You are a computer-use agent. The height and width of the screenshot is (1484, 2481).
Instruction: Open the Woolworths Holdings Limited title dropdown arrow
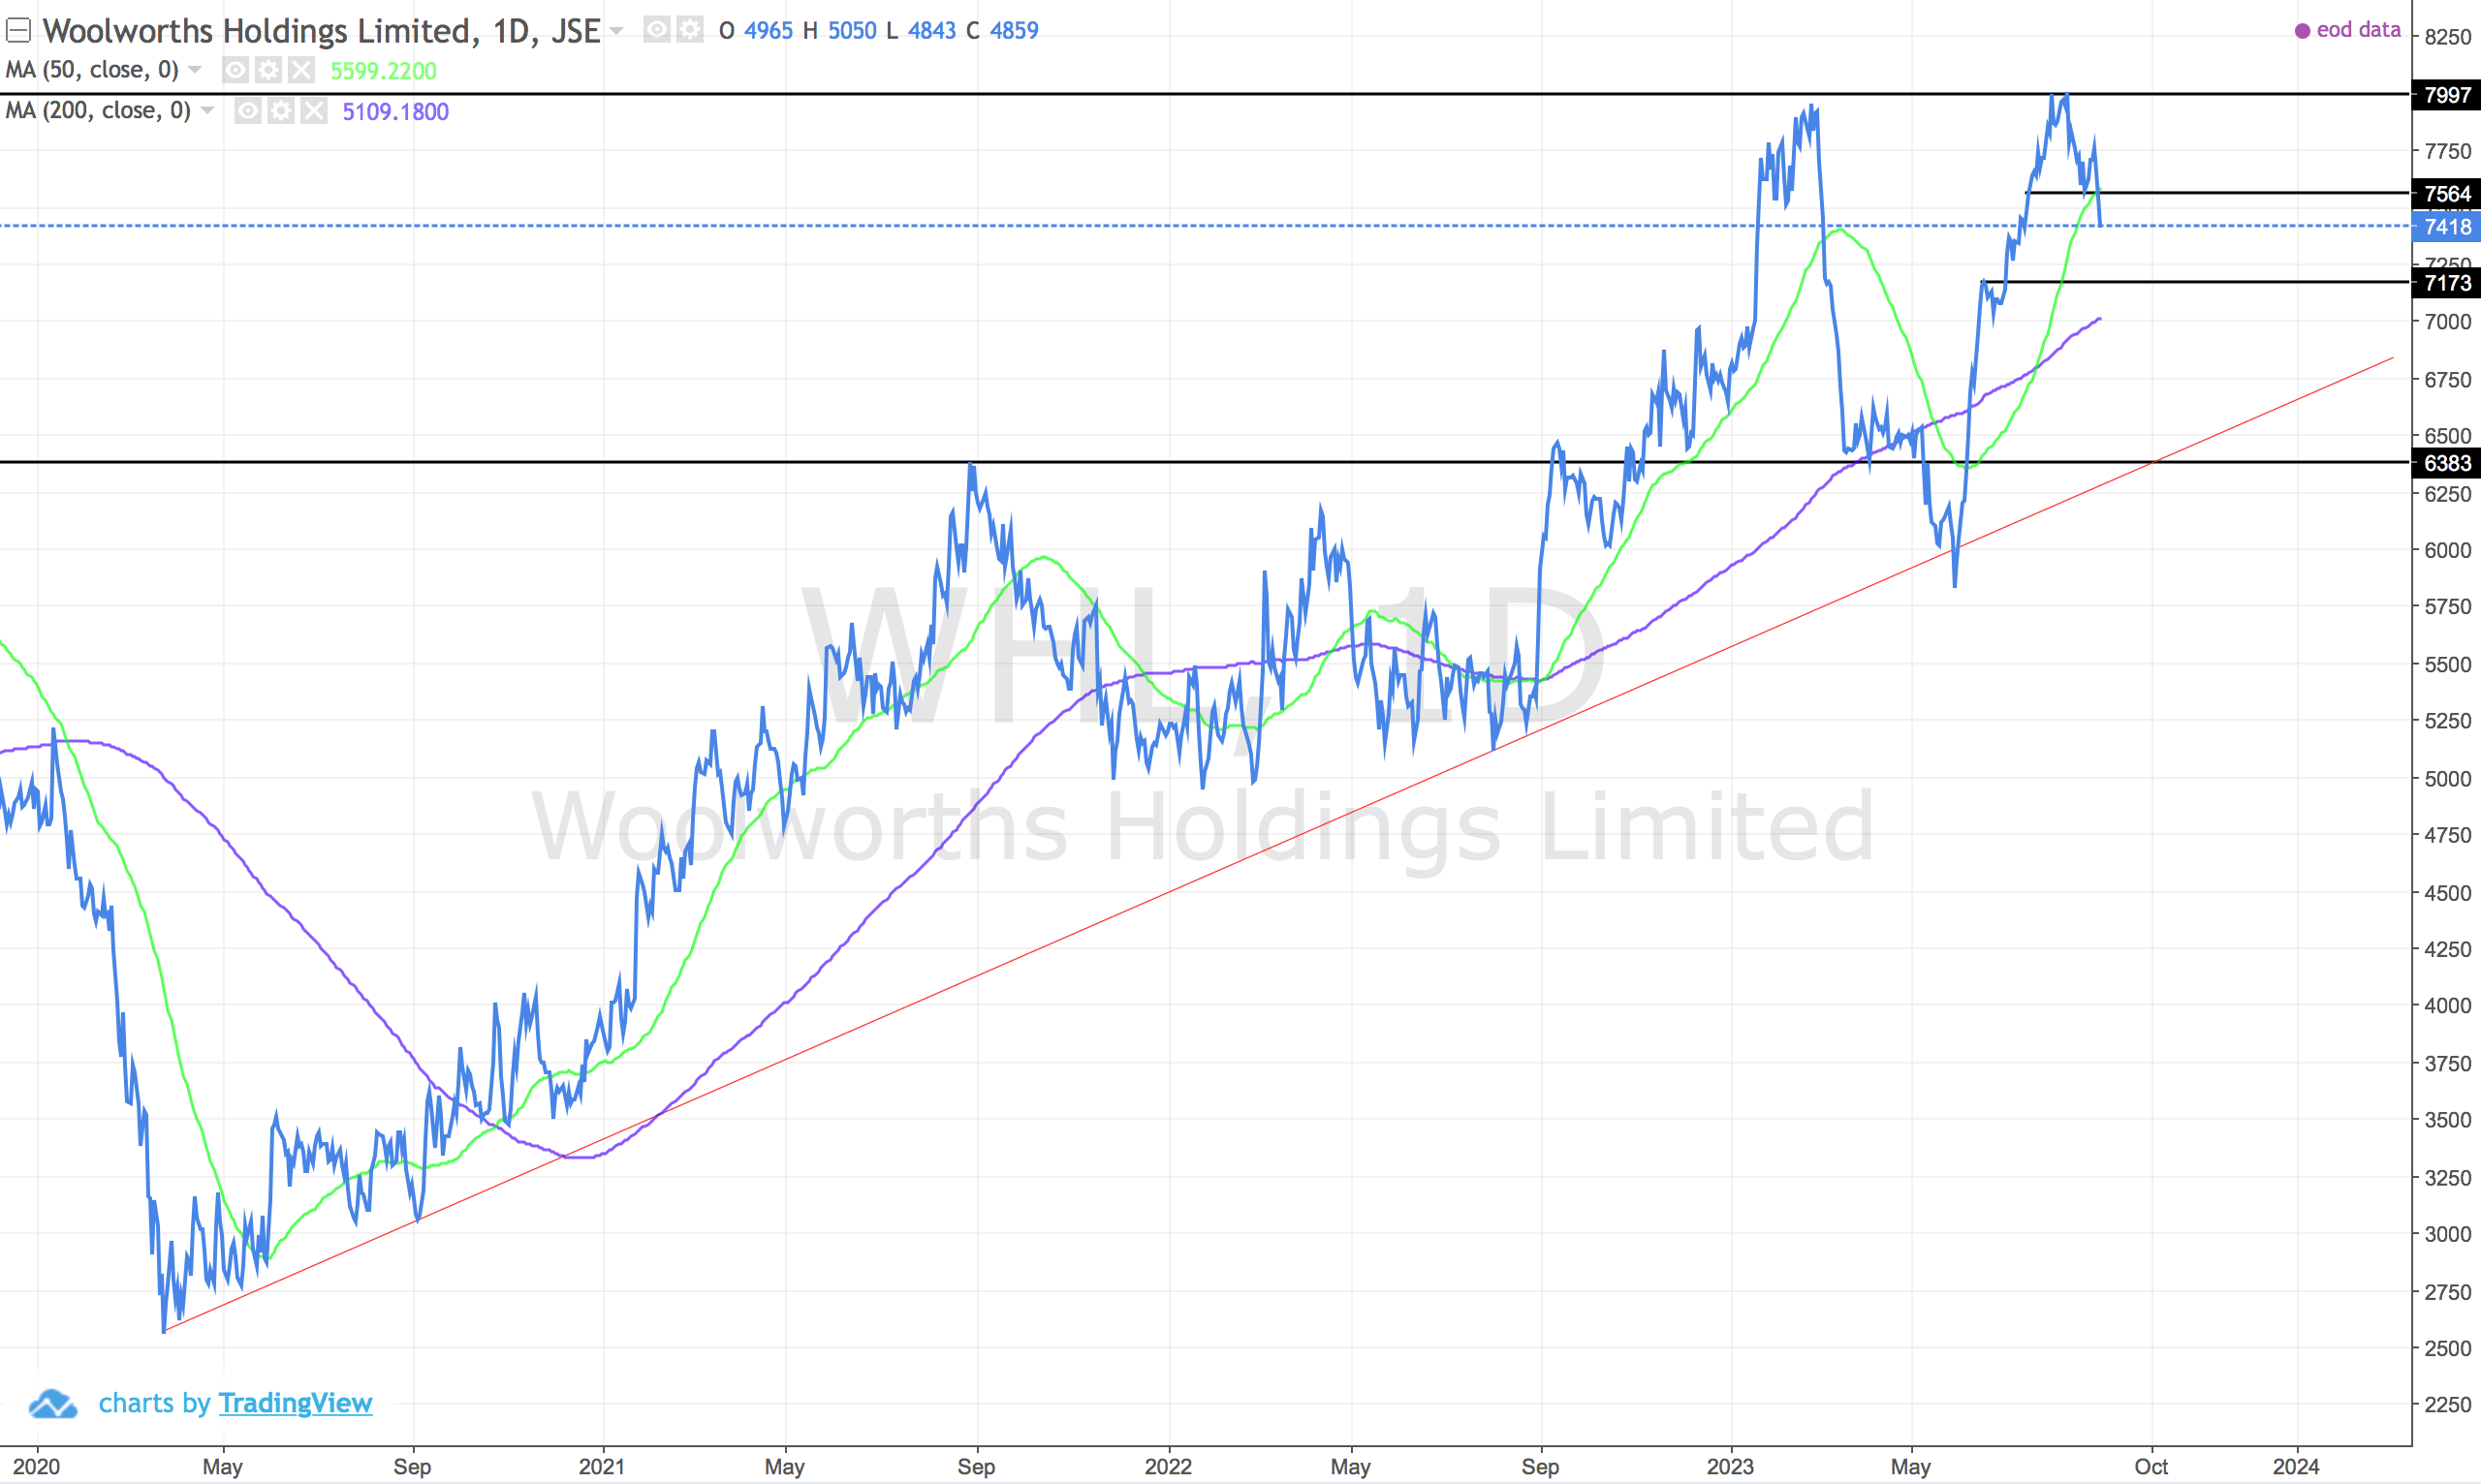pyautogui.click(x=617, y=31)
